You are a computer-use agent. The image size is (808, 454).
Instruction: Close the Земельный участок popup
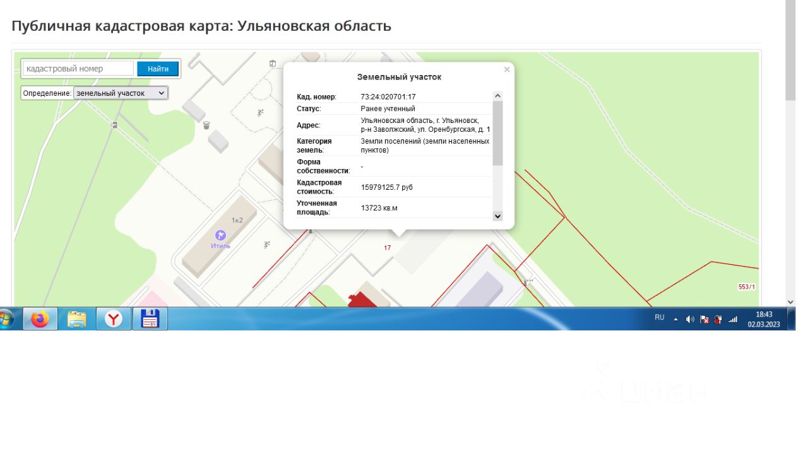pos(507,70)
